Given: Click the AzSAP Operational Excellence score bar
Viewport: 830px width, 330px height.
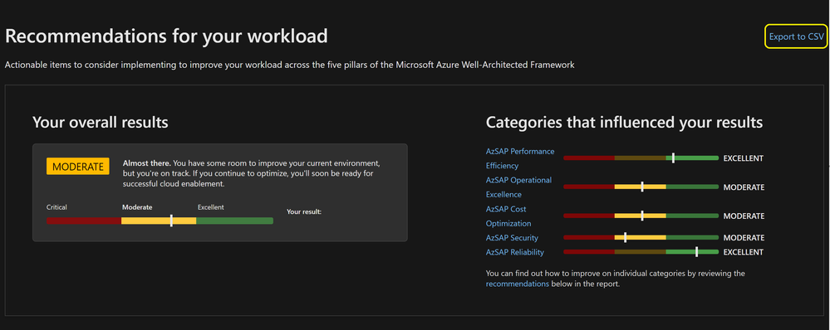Looking at the screenshot, I should 641,187.
